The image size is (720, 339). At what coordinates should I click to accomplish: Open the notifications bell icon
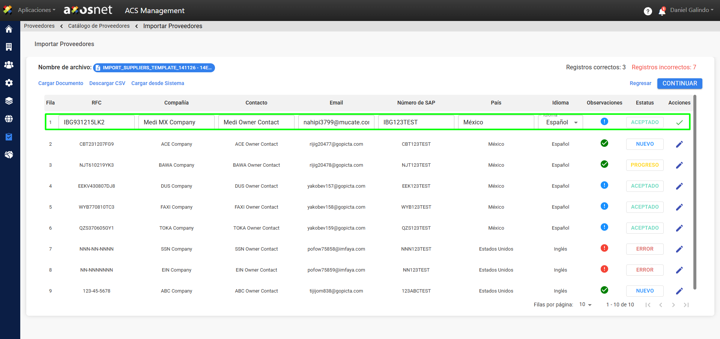pyautogui.click(x=662, y=11)
